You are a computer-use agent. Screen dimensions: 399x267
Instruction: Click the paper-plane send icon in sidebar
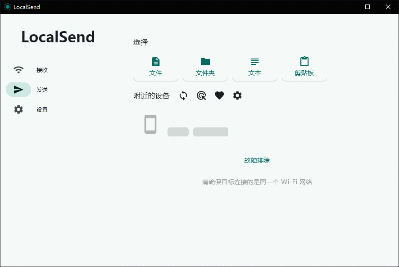18,90
